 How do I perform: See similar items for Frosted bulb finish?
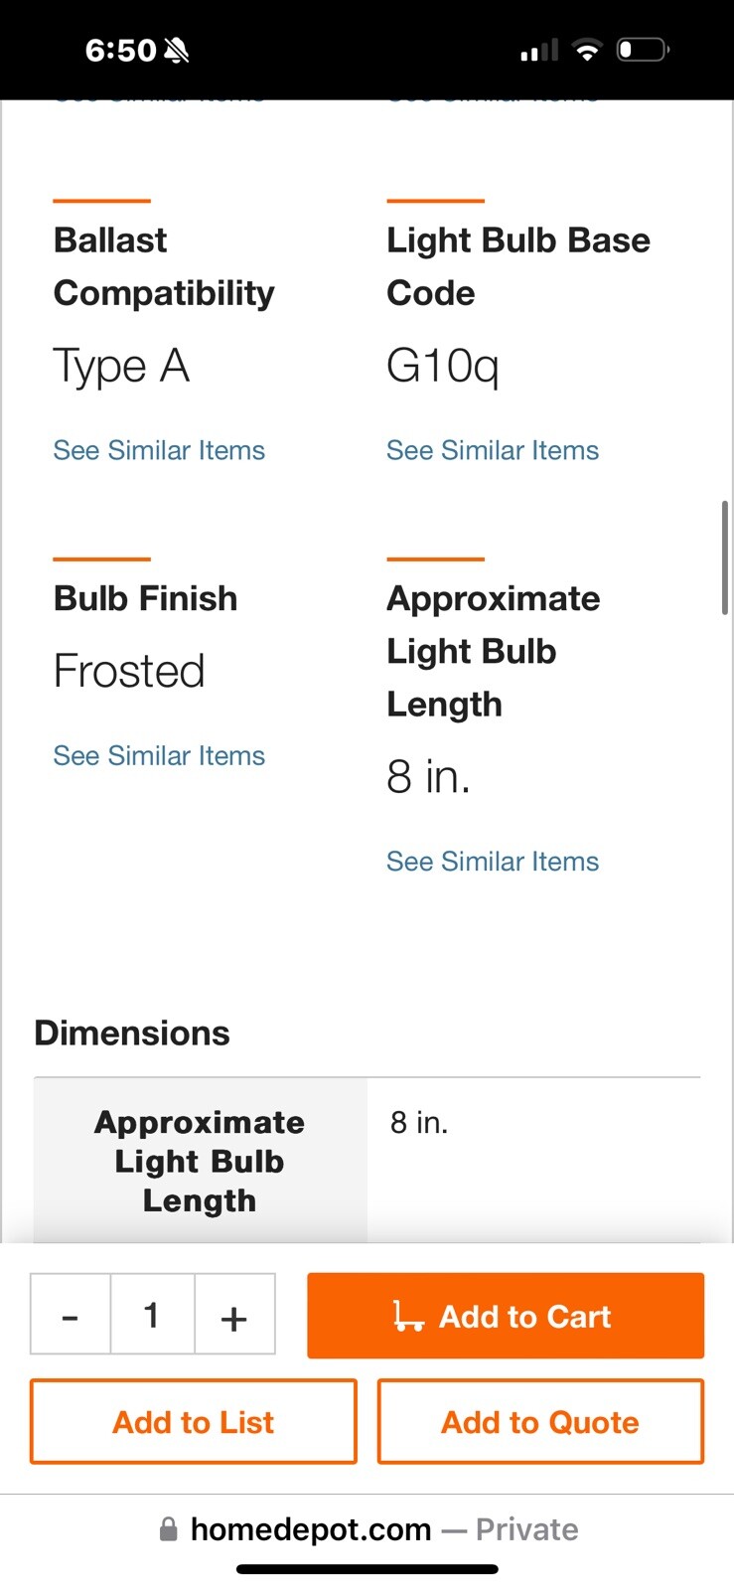click(159, 755)
